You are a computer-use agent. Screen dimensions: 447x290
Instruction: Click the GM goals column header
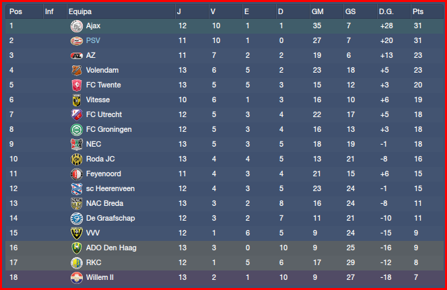tap(317, 11)
